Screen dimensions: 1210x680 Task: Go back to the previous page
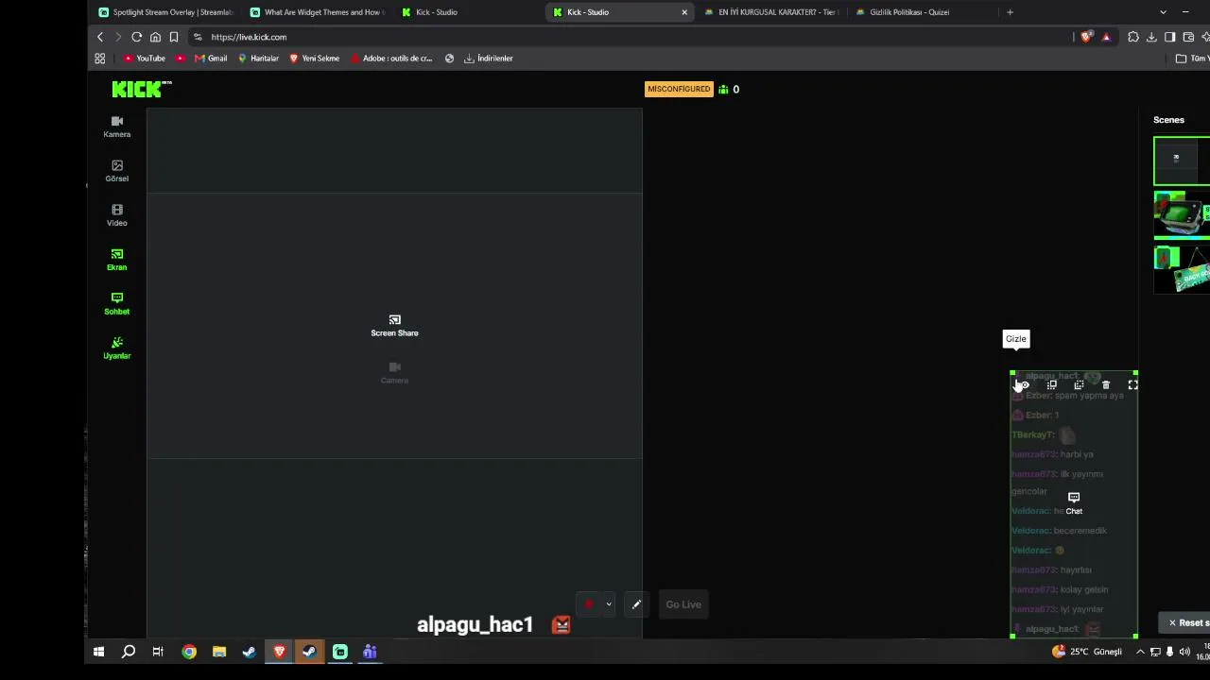(x=100, y=37)
